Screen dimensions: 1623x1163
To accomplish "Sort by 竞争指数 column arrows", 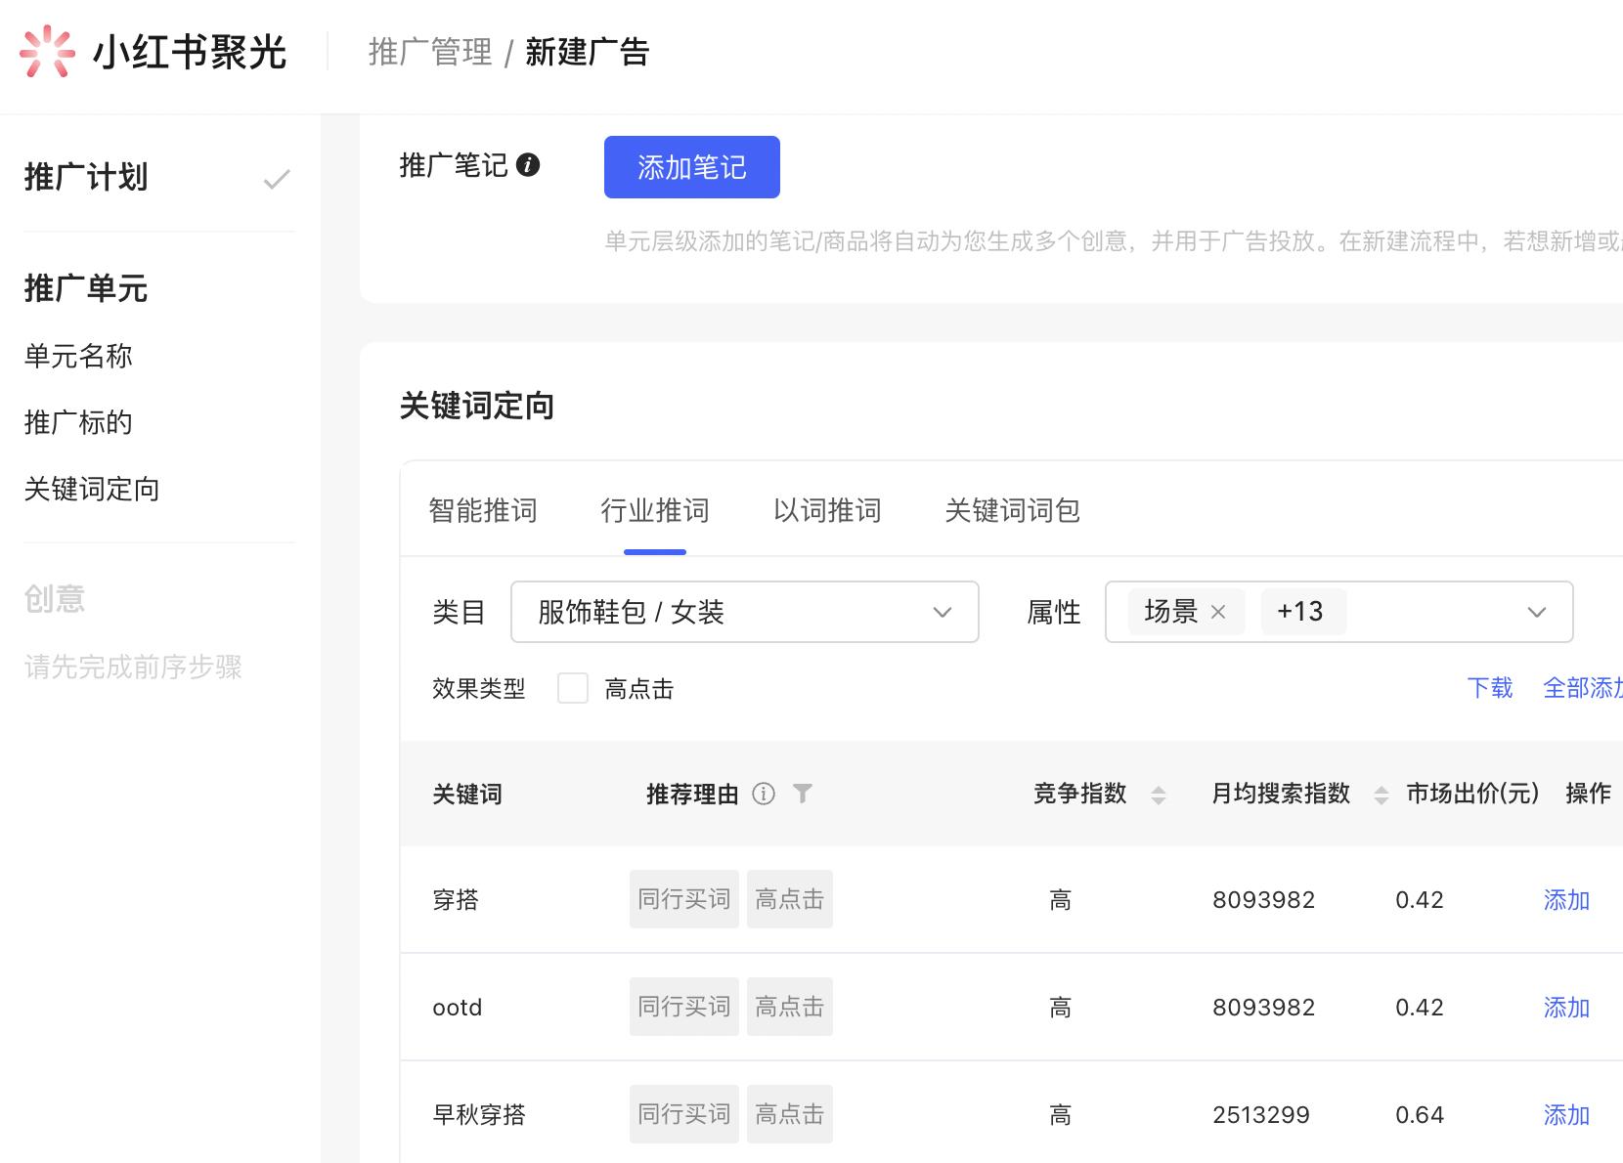I will pos(1159,795).
